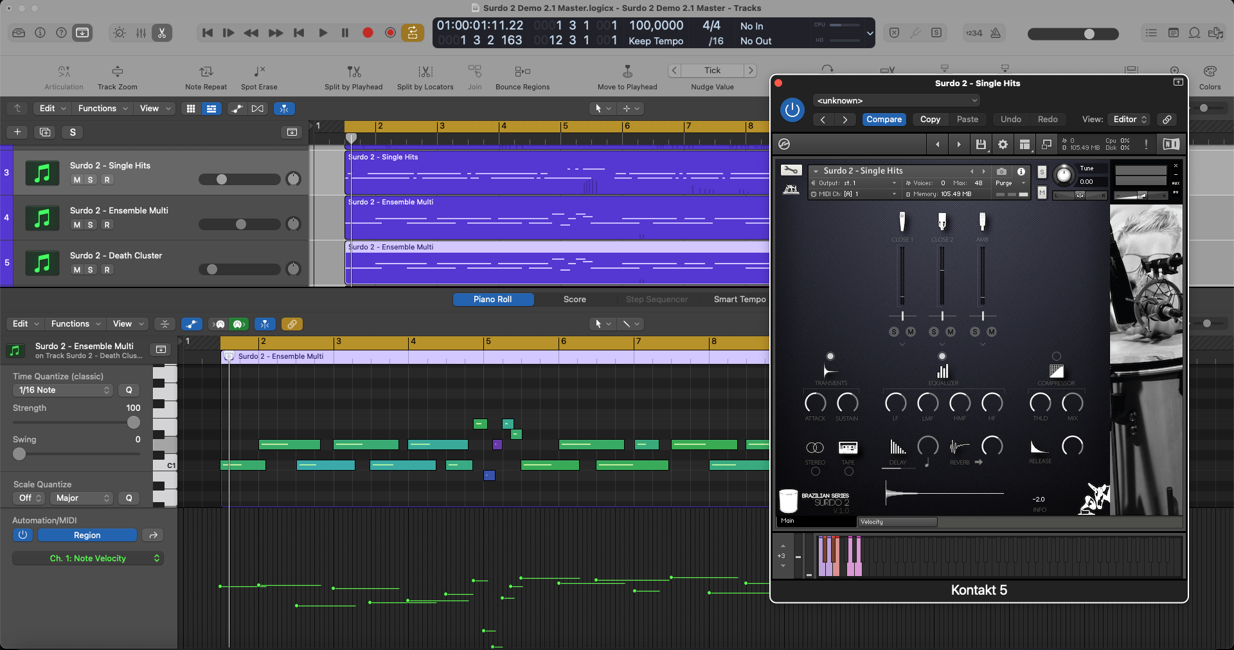
Task: Click the Tune knob in Kontakt
Action: (1064, 175)
